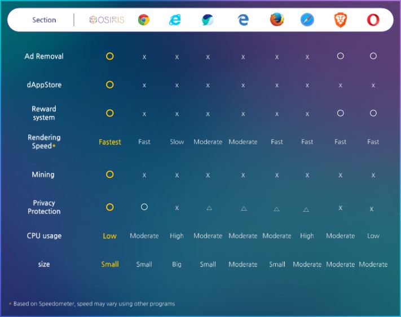Click the OSIRIS logo in the header

tap(107, 20)
